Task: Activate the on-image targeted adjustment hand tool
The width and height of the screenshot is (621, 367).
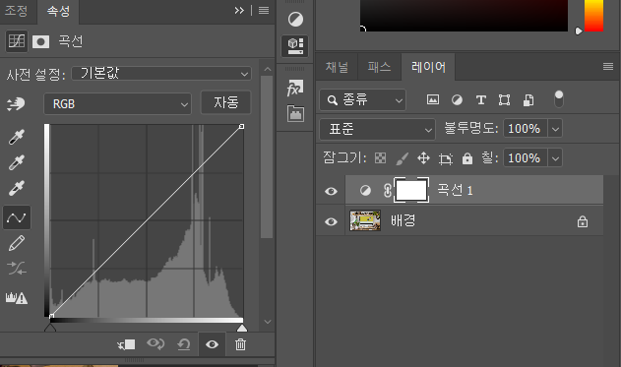Action: pos(16,104)
